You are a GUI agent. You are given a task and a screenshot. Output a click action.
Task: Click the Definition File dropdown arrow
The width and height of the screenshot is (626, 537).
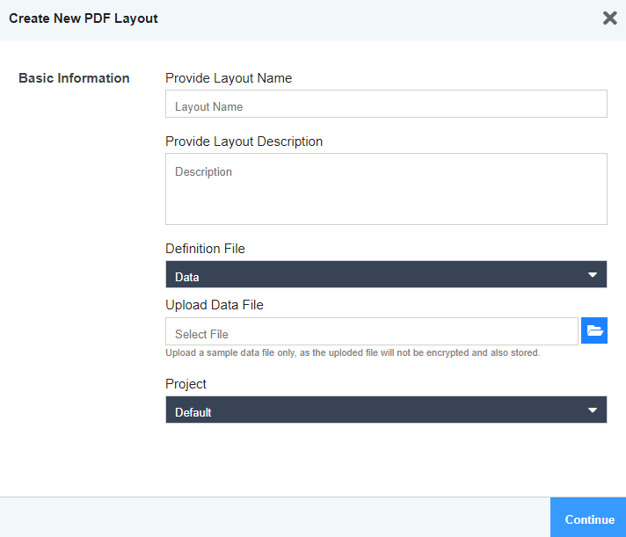coord(593,275)
